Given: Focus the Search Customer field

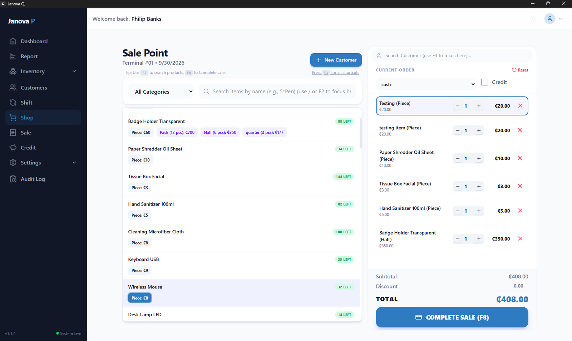Looking at the screenshot, I should [452, 56].
